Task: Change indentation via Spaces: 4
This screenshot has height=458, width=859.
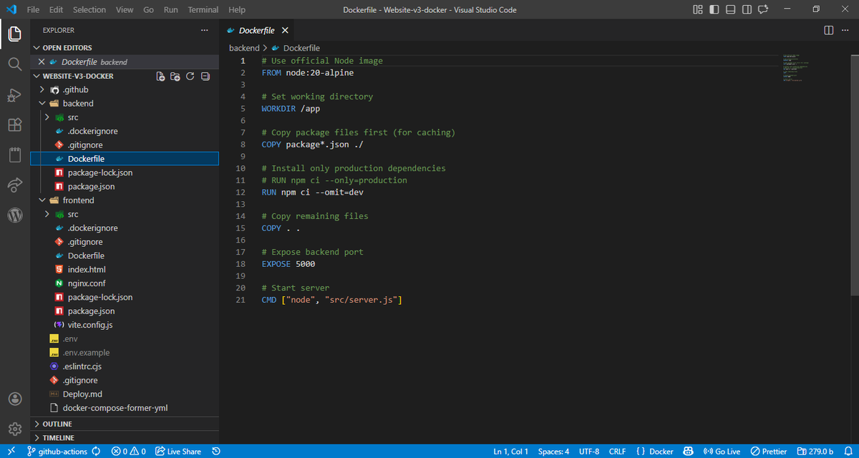Action: pyautogui.click(x=554, y=452)
